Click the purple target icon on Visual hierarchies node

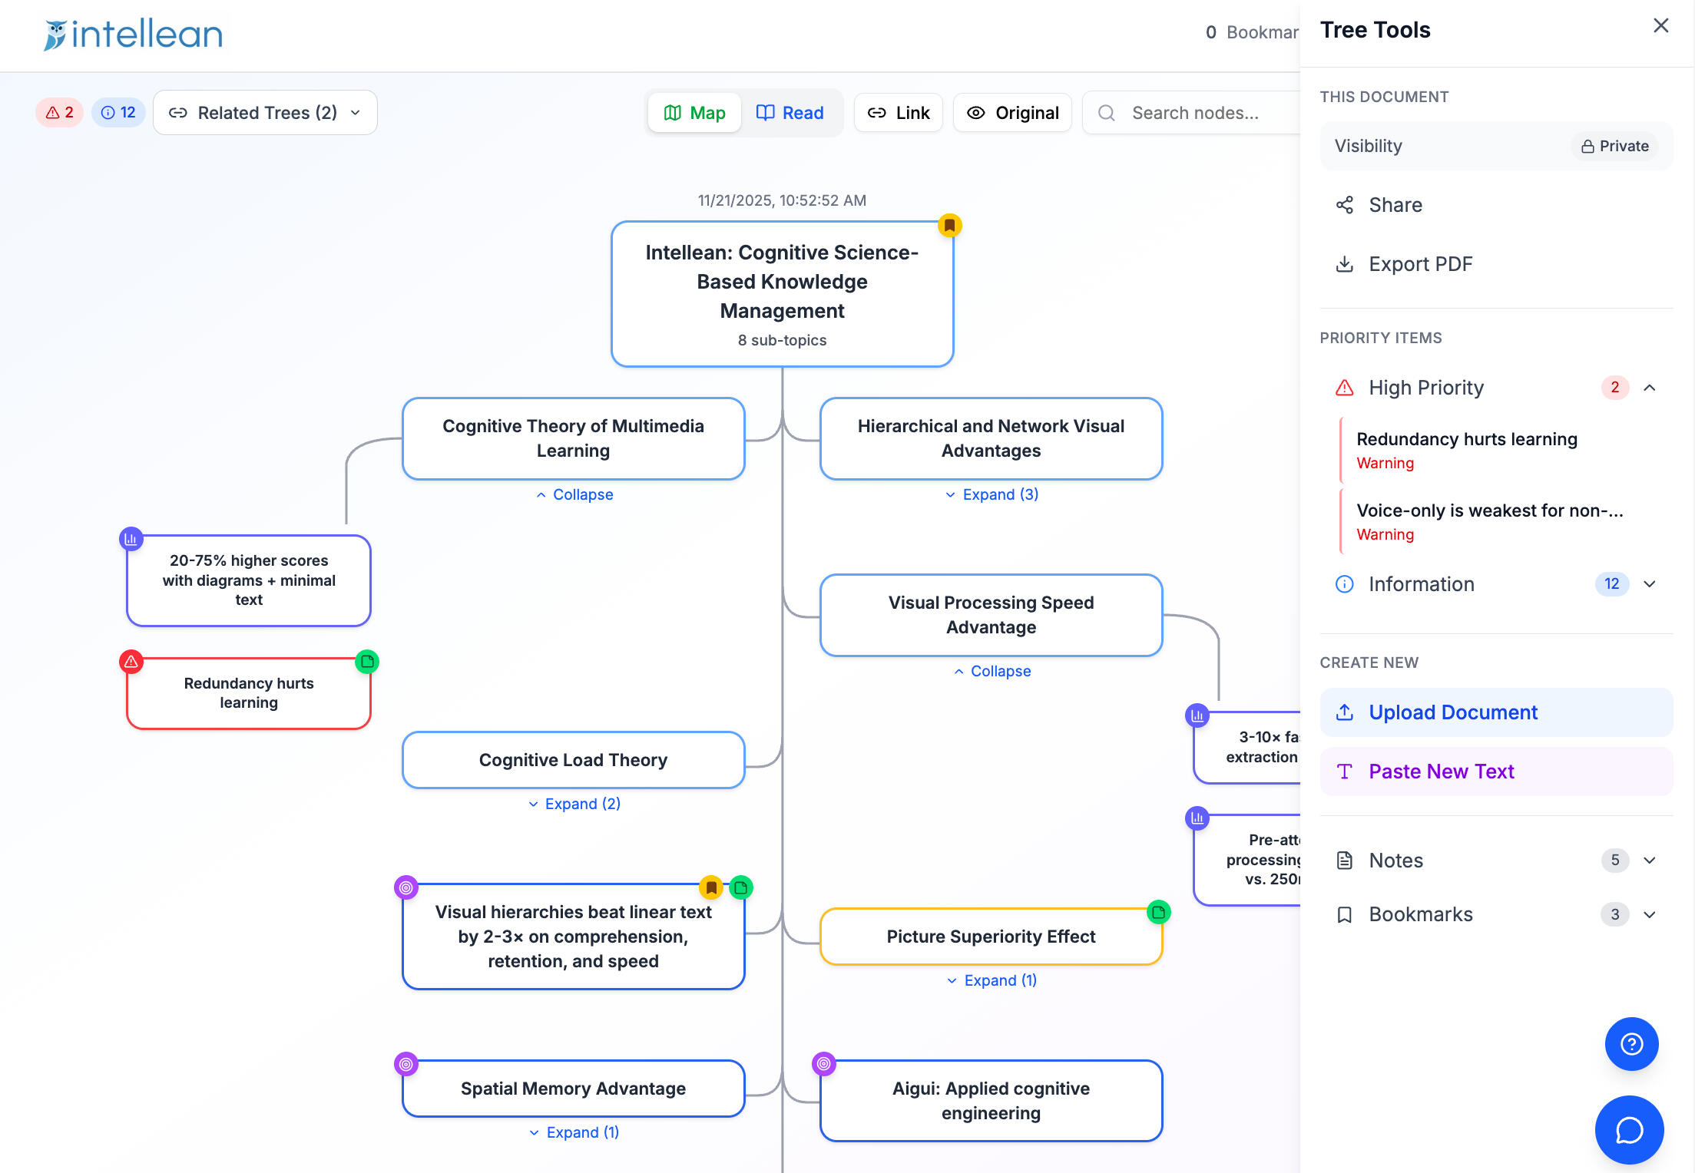tap(406, 887)
